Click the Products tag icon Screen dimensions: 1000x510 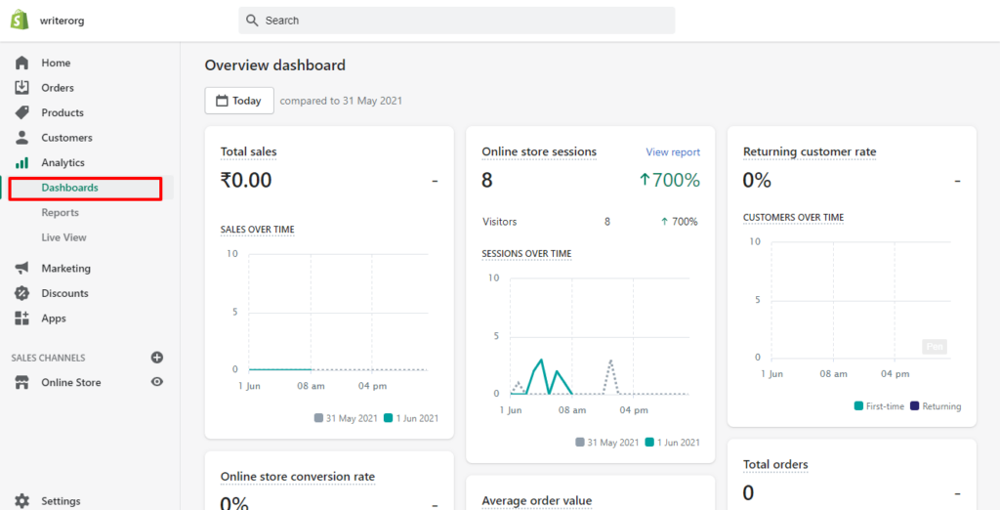tap(21, 112)
